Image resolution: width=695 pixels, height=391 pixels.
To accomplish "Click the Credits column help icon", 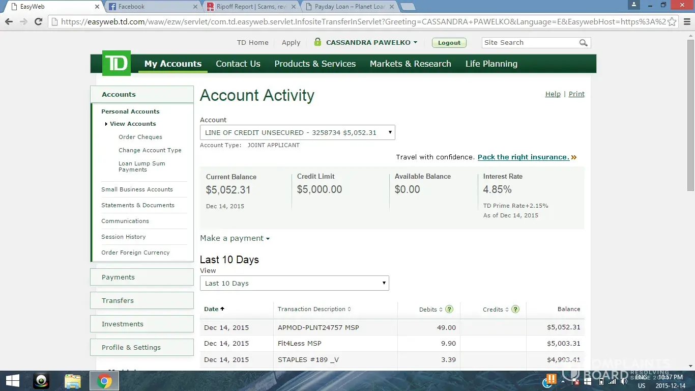I will tap(515, 309).
